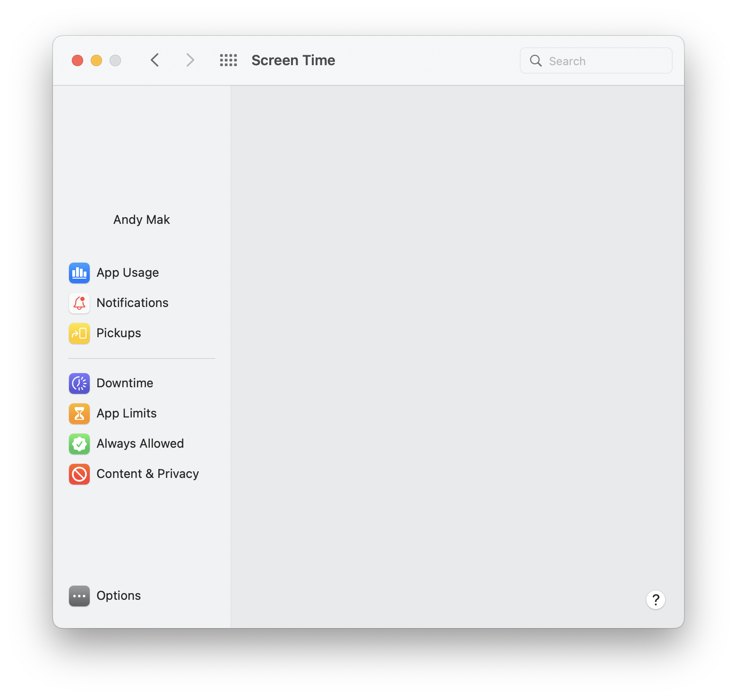The width and height of the screenshot is (737, 698).
Task: Switch to the Downtime label
Action: [125, 383]
